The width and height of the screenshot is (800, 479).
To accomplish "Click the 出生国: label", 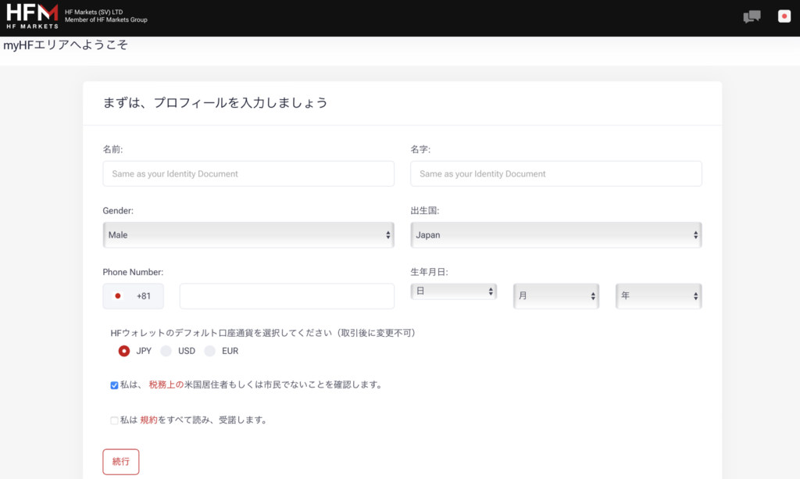I will [x=424, y=211].
